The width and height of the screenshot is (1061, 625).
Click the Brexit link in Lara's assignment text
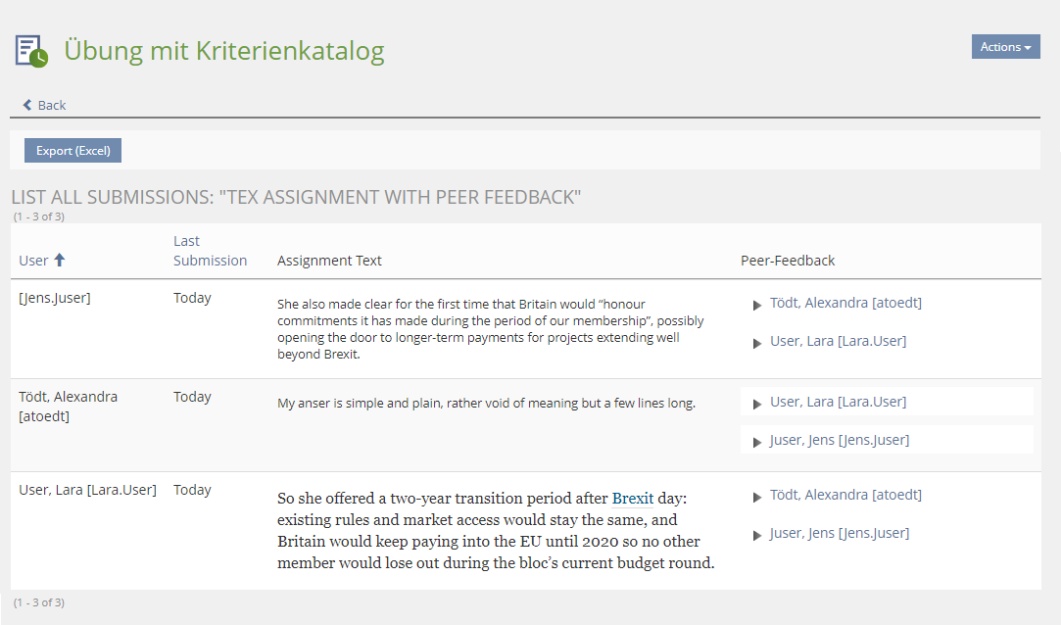click(x=632, y=498)
